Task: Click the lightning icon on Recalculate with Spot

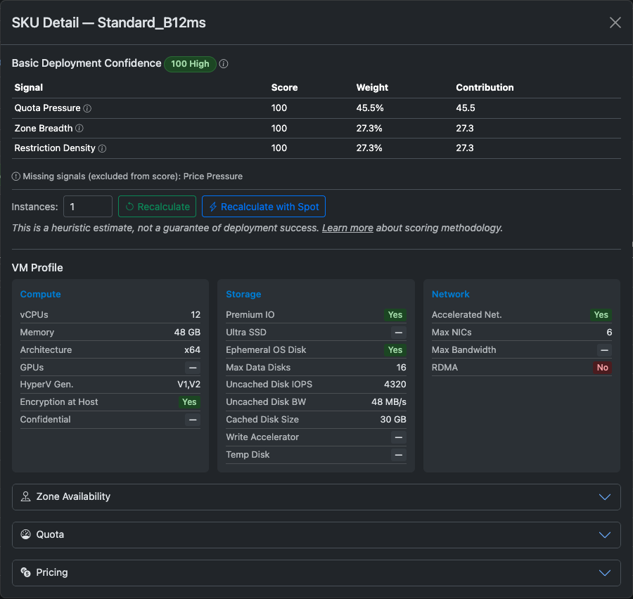Action: pos(213,206)
